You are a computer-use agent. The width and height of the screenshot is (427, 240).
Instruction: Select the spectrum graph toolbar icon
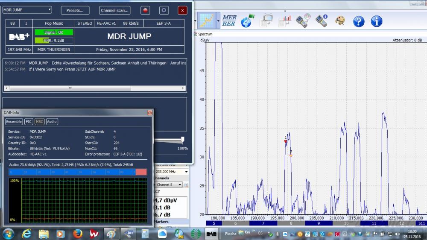[207, 20]
